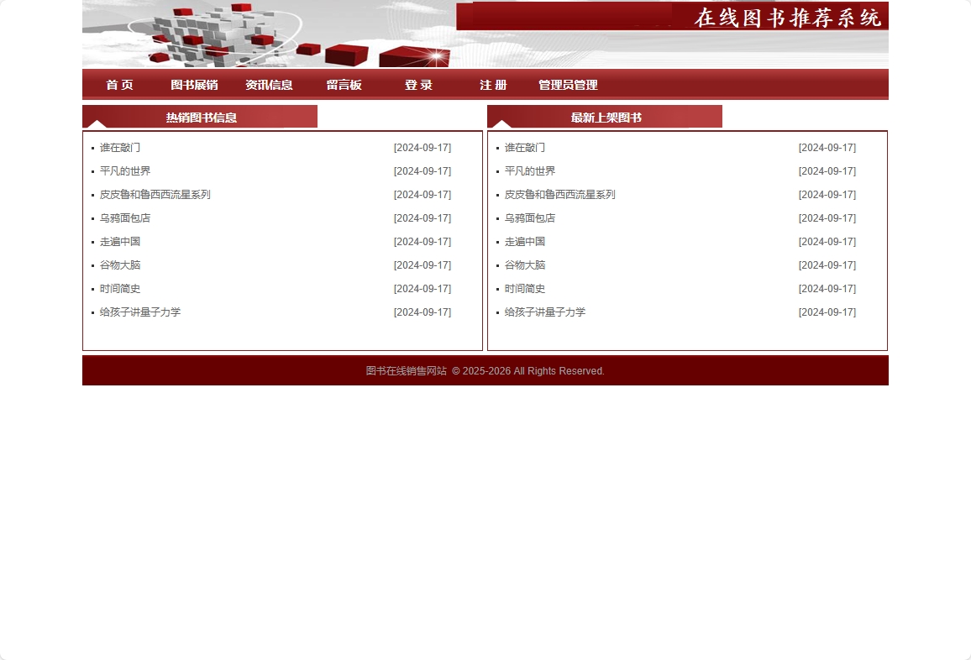This screenshot has height=660, width=971.
Task: Open 乌鸦面包店 from hot sales list
Action: pyautogui.click(x=125, y=217)
